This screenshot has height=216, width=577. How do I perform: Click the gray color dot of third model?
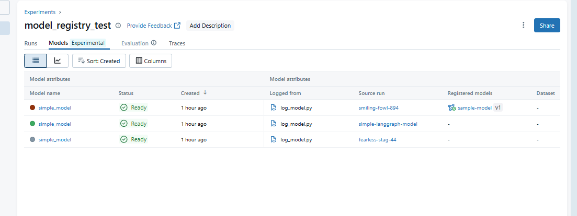pyautogui.click(x=32, y=139)
